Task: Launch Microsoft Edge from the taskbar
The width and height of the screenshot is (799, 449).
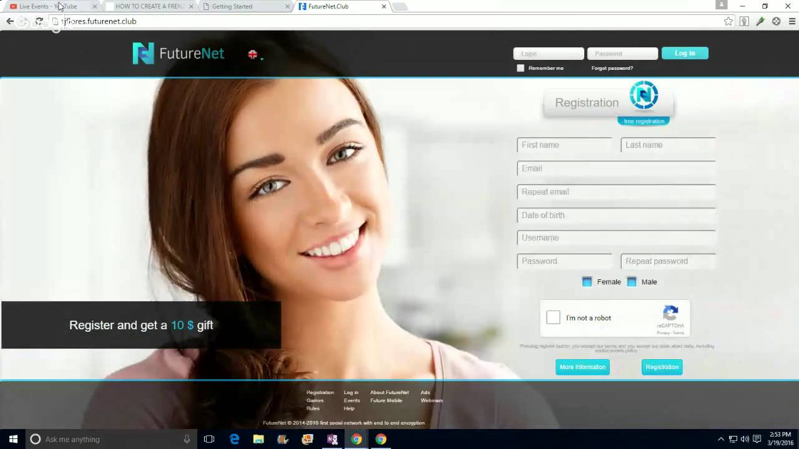Action: (234, 439)
